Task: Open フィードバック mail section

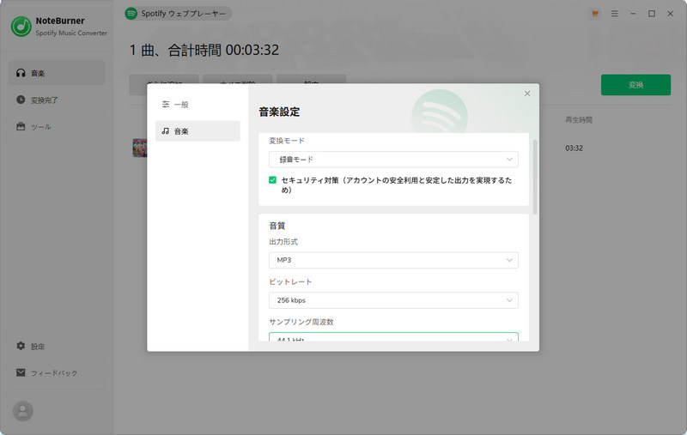Action: click(x=57, y=373)
